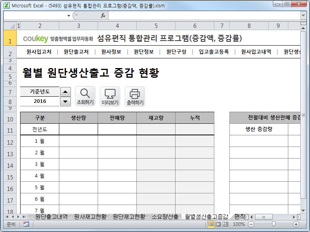This screenshot has width=310, height=232.
Task: Click the fx insert function icon
Action: [103, 15]
